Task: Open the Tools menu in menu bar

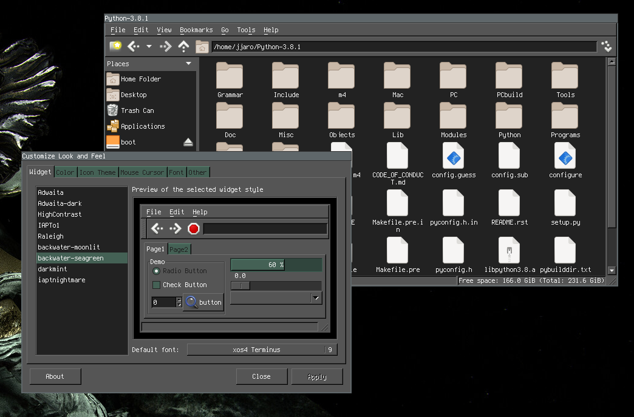Action: tap(246, 30)
